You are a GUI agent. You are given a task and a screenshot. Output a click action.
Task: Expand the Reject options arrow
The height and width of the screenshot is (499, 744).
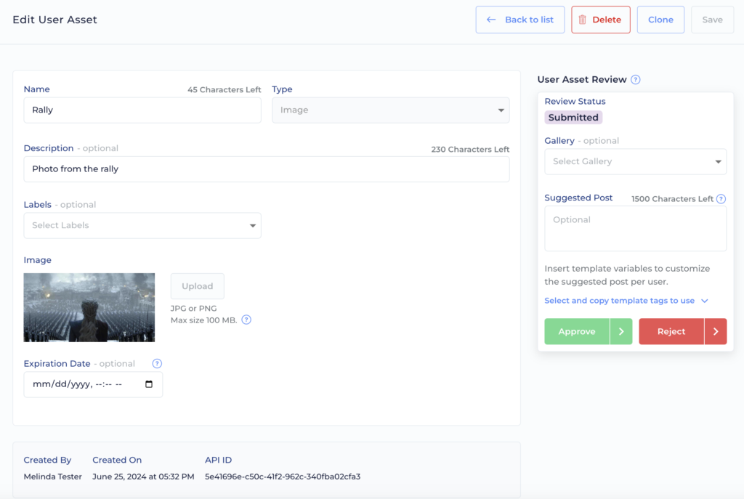tap(716, 331)
